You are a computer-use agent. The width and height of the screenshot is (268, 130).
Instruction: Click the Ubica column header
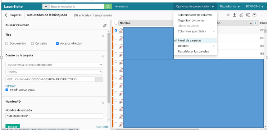pos(263,23)
